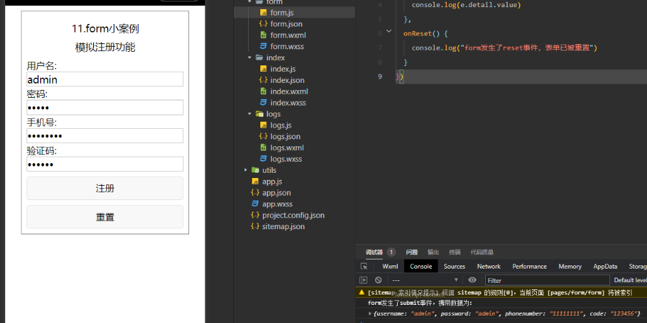This screenshot has height=323, width=647.
Task: Open the Console devtools tab
Action: 421,267
